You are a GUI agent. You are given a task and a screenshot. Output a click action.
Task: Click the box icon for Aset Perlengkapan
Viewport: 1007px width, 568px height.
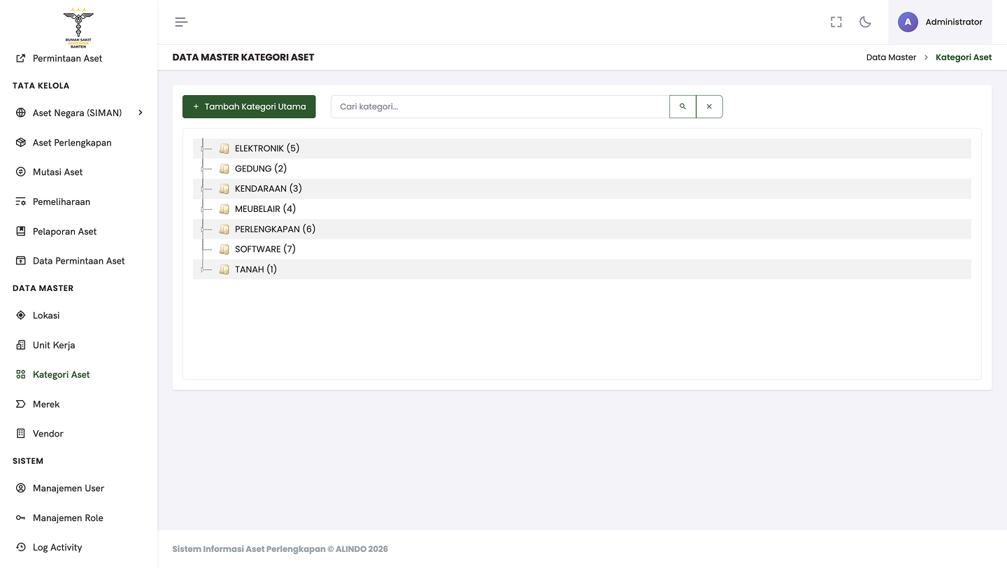click(20, 143)
